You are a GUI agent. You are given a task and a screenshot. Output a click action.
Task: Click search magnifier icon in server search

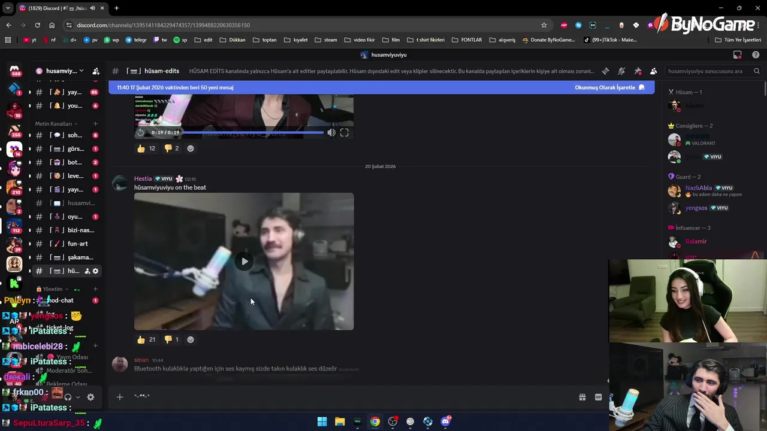(757, 71)
